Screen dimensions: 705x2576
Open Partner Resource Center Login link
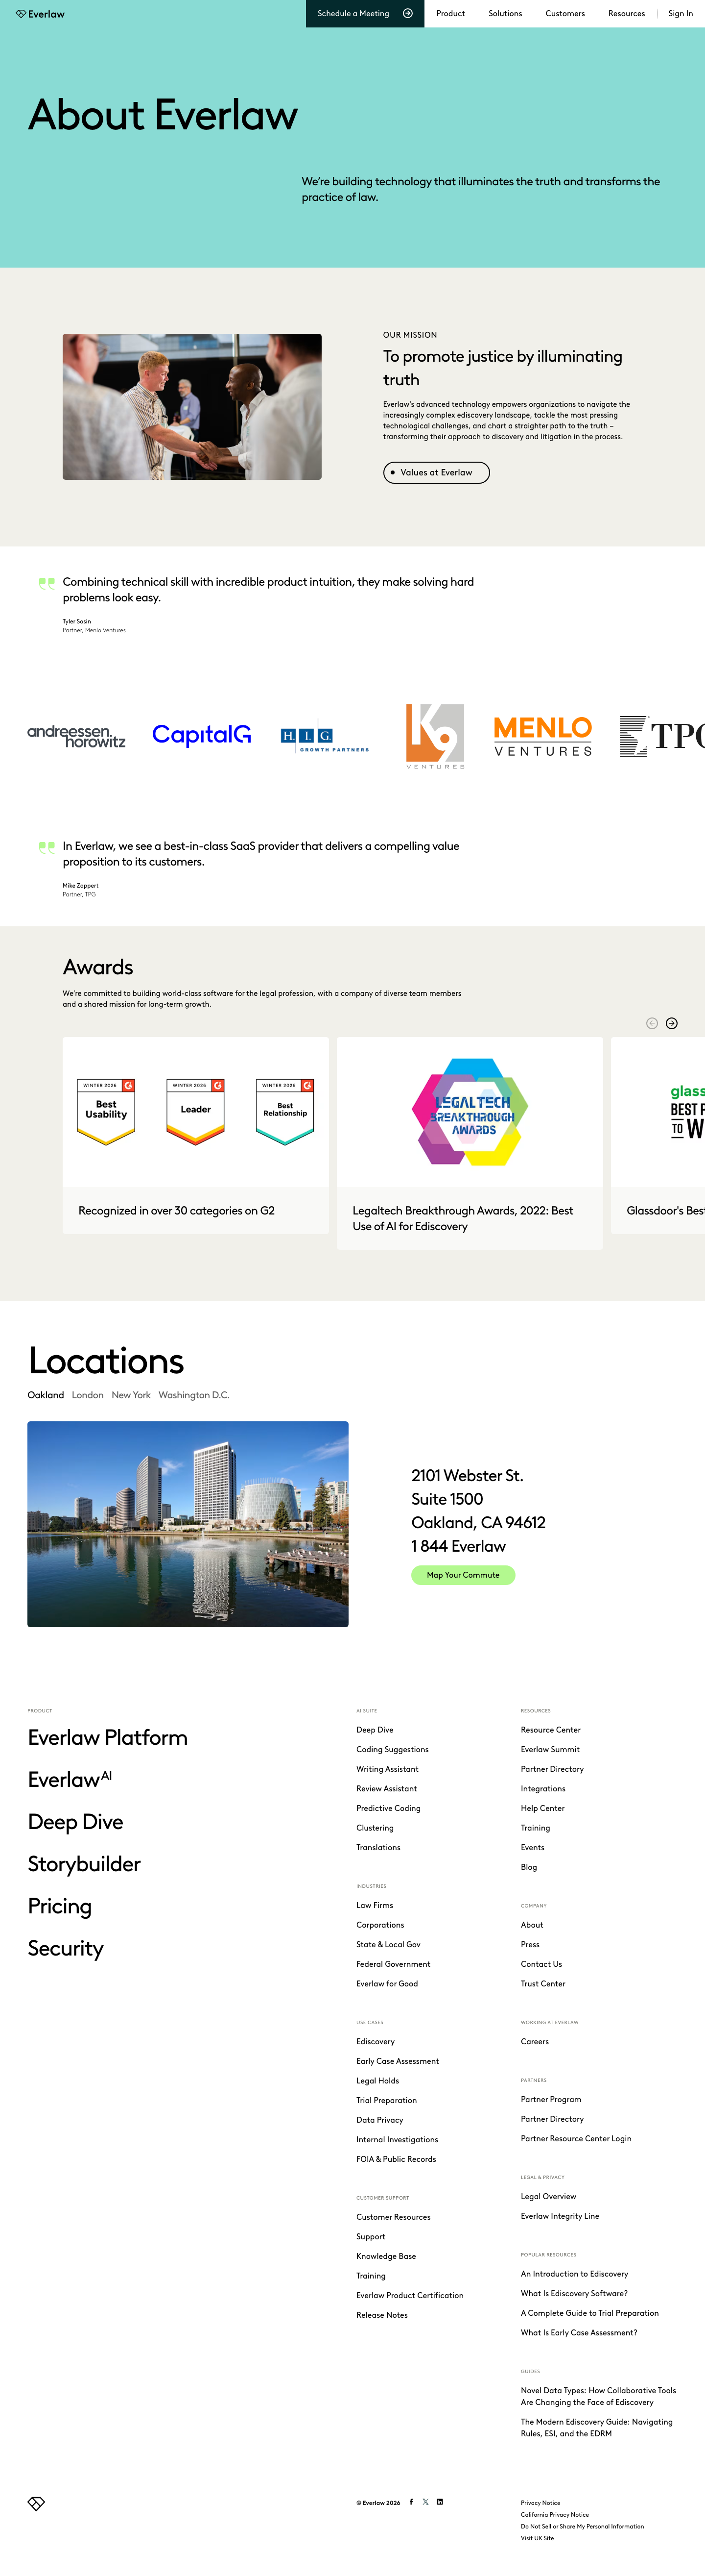click(576, 2138)
